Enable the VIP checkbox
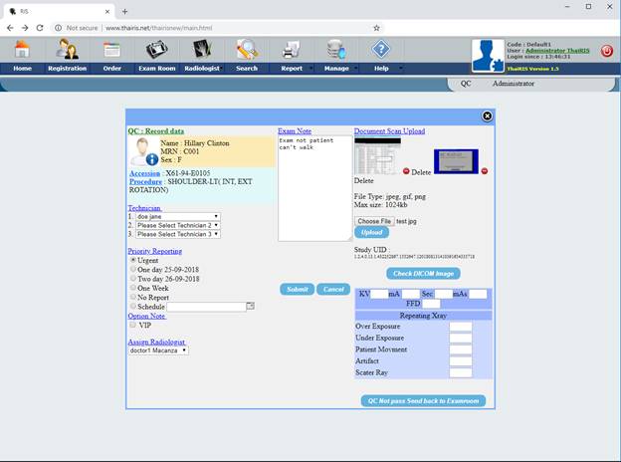The height and width of the screenshot is (462, 621). 133,325
